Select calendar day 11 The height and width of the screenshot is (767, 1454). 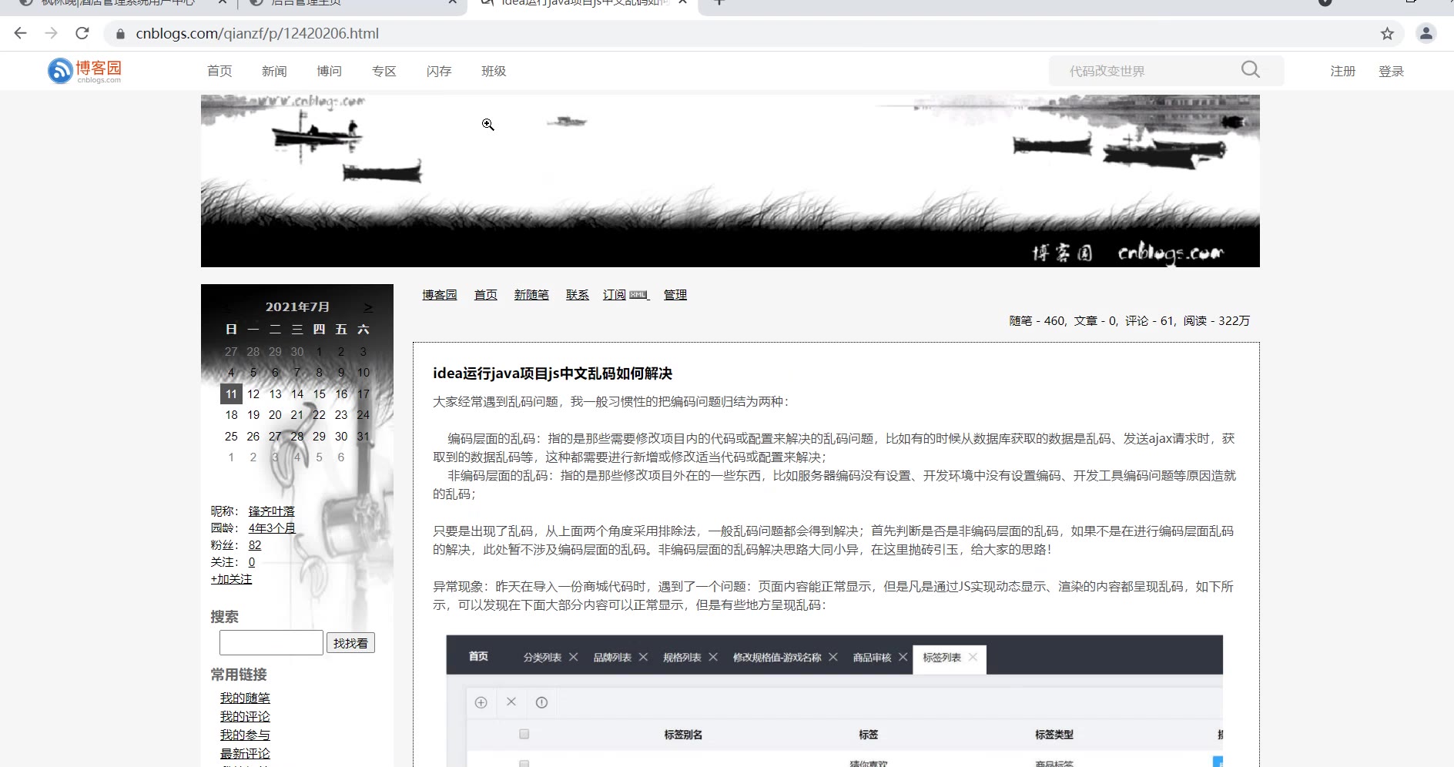coord(231,394)
